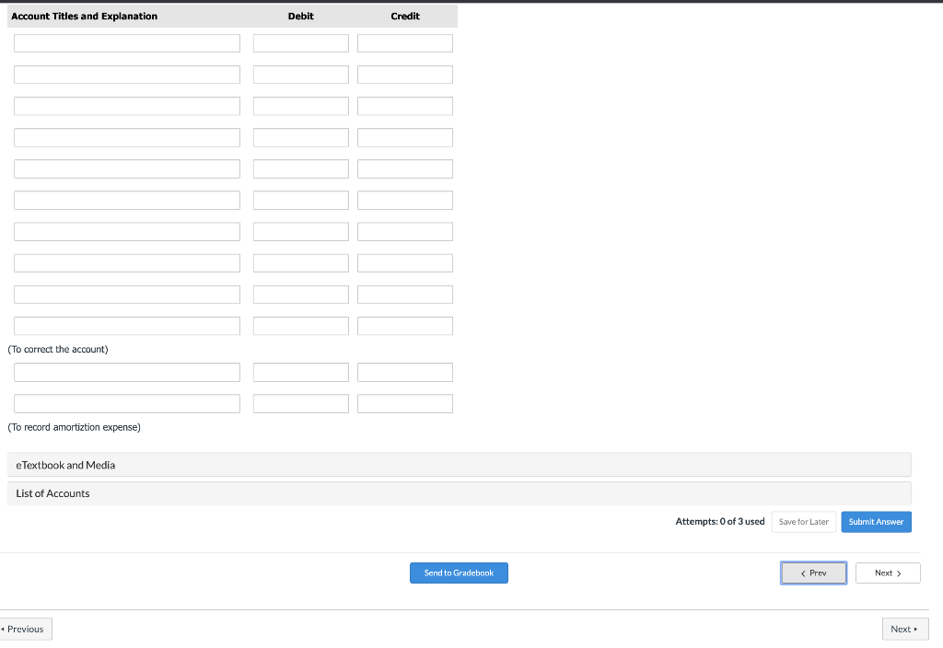Focus fourth row Debit field
The image size is (943, 648).
[301, 138]
